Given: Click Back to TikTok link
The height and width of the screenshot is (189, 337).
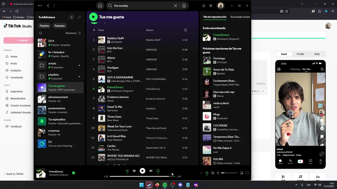Looking at the screenshot, I should click(x=14, y=174).
